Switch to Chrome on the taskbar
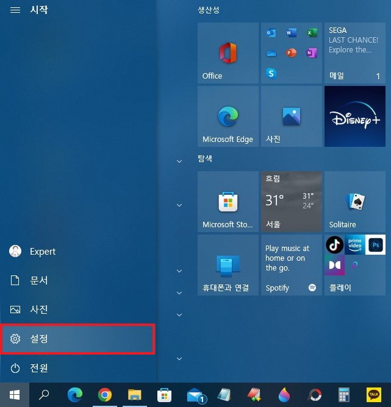This screenshot has width=391, height=407. [105, 395]
